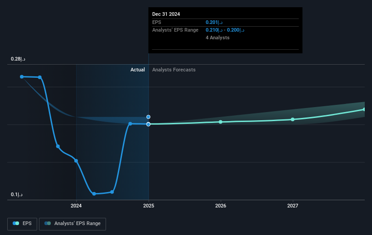Viewport: 372px width, 235px height.
Task: Click the tooltip date Dec 31 2024
Action: 166,14
